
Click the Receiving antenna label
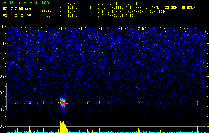coord(76,16)
